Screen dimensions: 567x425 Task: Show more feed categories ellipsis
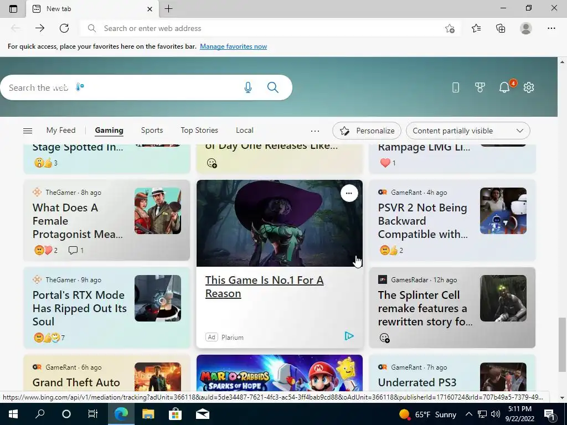315,131
